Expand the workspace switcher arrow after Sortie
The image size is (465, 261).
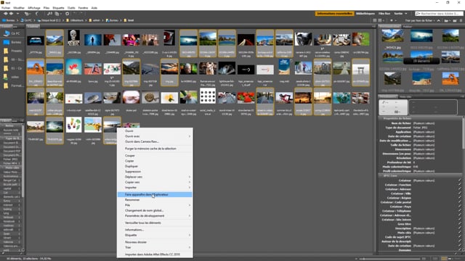(406, 14)
